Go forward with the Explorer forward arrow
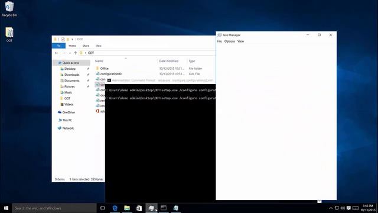The height and width of the screenshot is (213, 378). point(64,53)
